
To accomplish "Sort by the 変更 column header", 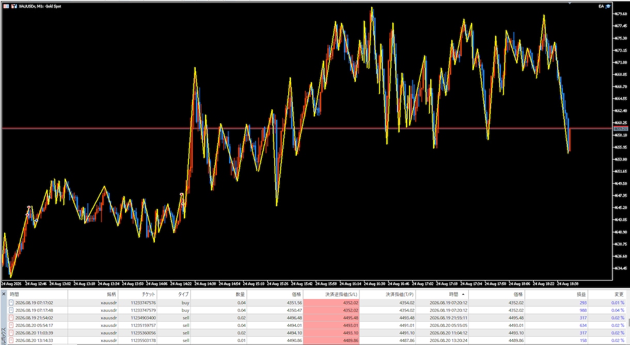I will pos(606,294).
